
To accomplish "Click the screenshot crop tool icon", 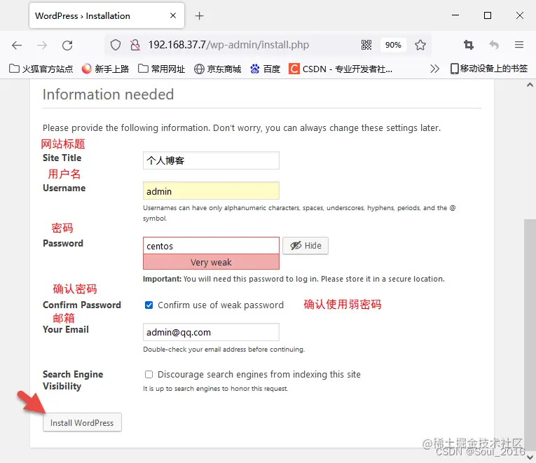I will pos(468,45).
